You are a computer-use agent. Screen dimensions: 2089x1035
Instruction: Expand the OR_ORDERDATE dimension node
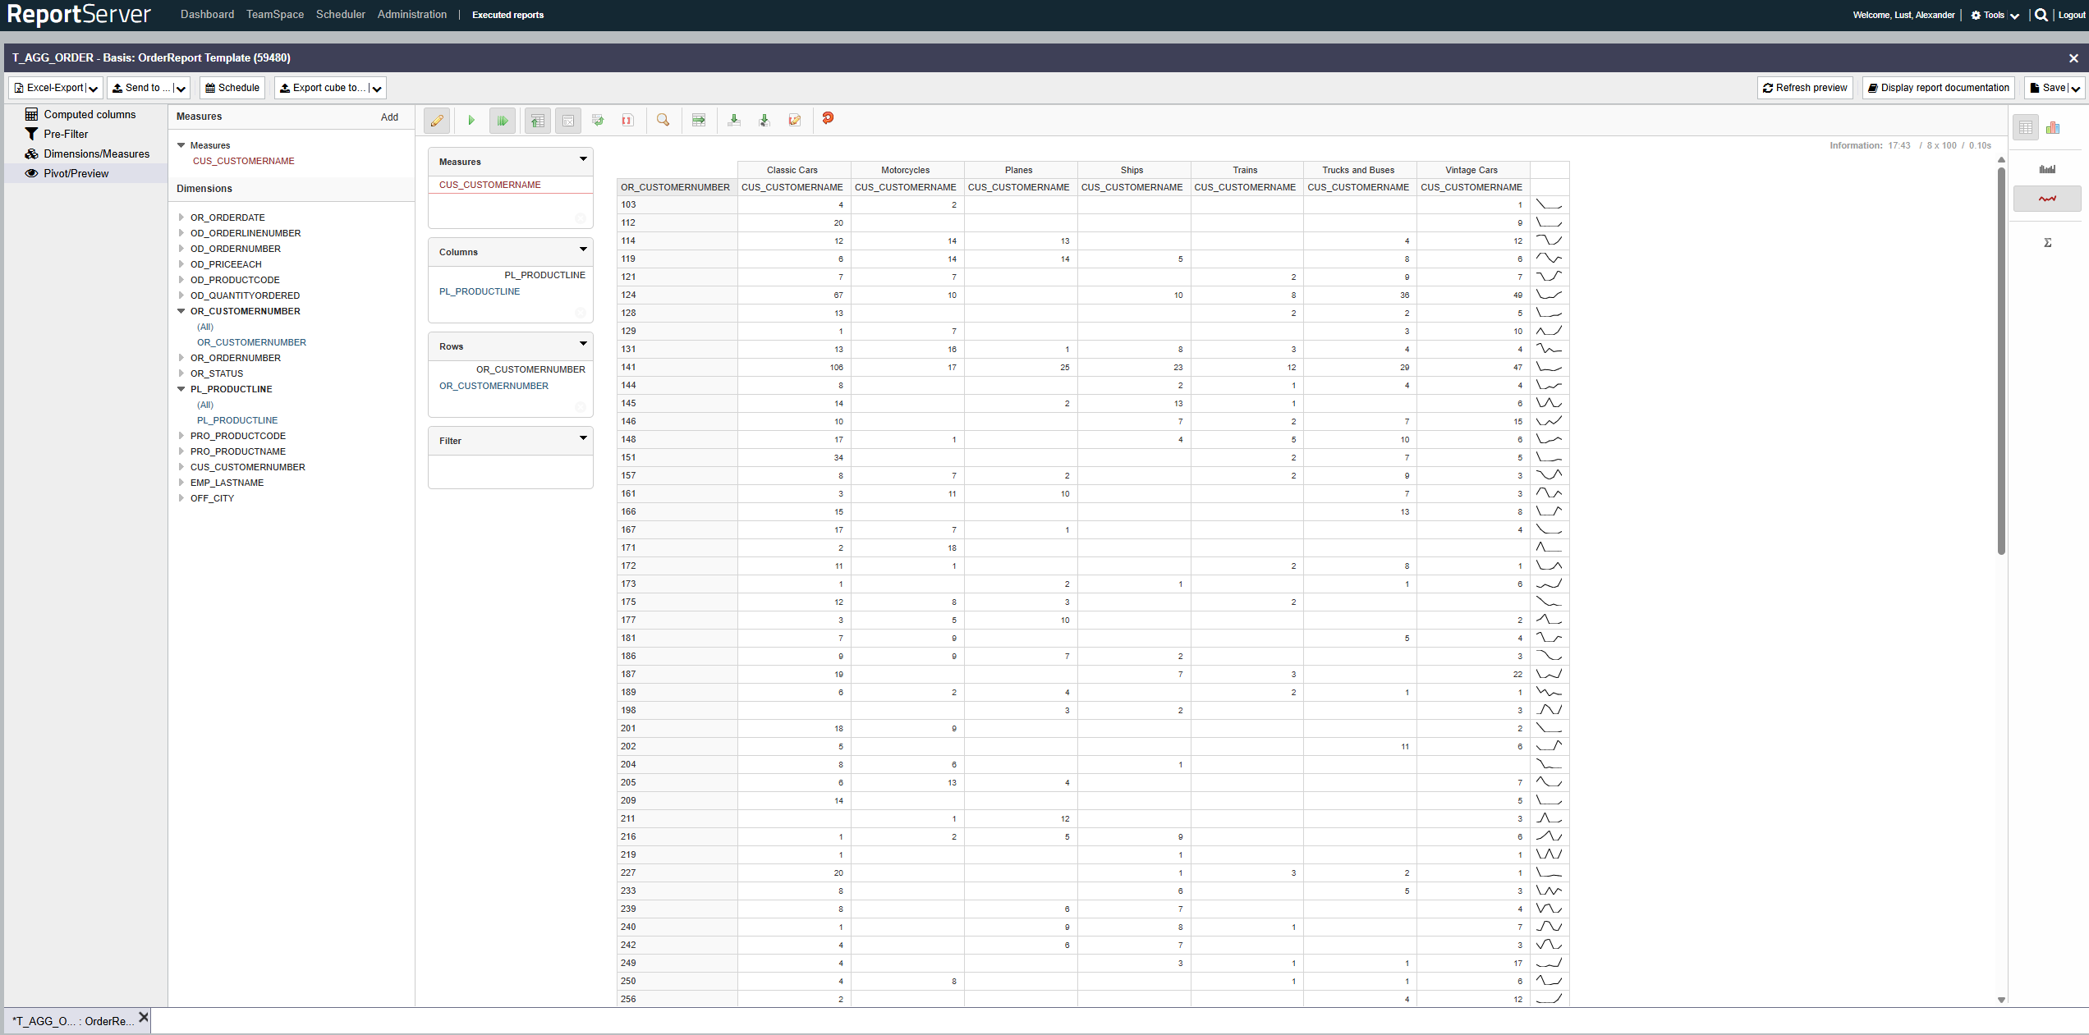click(181, 218)
